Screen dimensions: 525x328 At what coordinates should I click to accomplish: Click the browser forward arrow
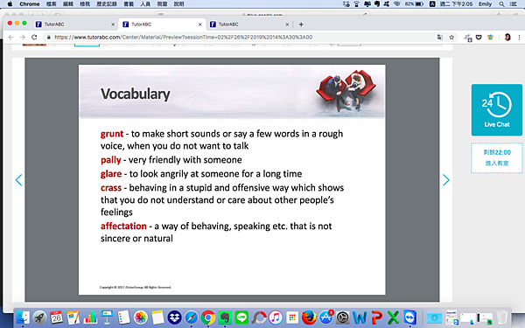pos(23,37)
